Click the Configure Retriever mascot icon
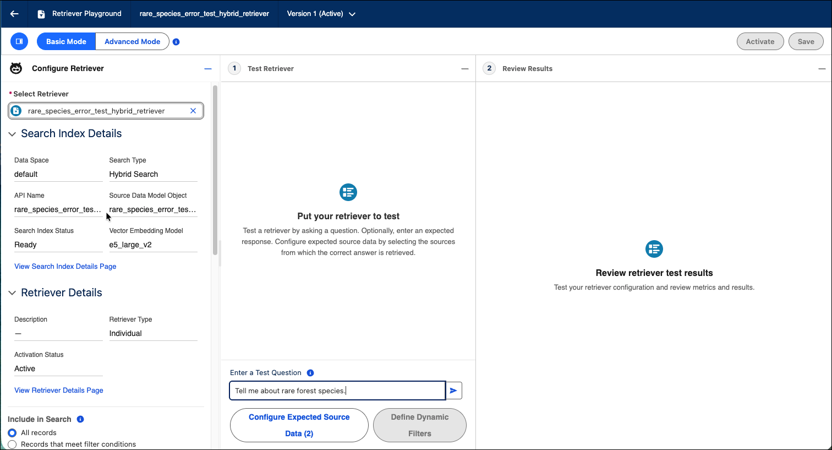The height and width of the screenshot is (450, 832). pos(17,68)
